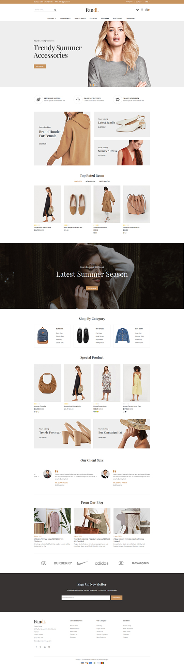The width and height of the screenshot is (184, 666).
Task: Click the YouTube icon in footer
Action: (45, 647)
